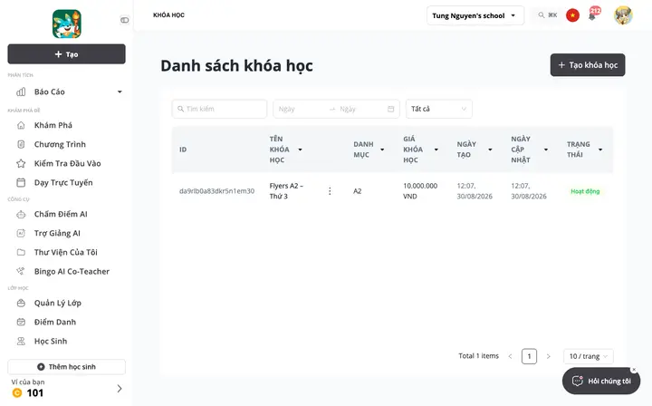Image resolution: width=652 pixels, height=406 pixels.
Task: Open the Tung Nguyen's school dropdown
Action: tap(475, 15)
